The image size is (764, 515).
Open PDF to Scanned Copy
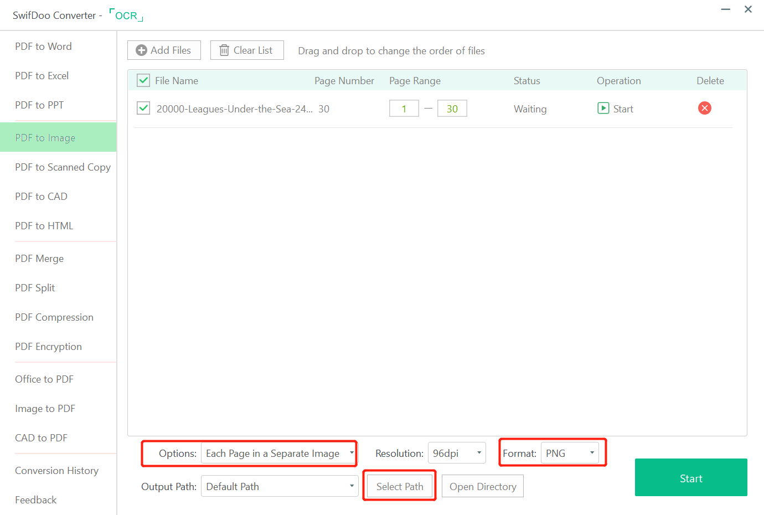click(63, 167)
